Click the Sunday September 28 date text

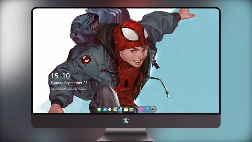click(69, 83)
